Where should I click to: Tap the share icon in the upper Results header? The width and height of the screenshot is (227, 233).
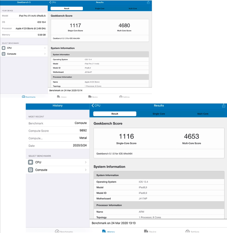148,3
